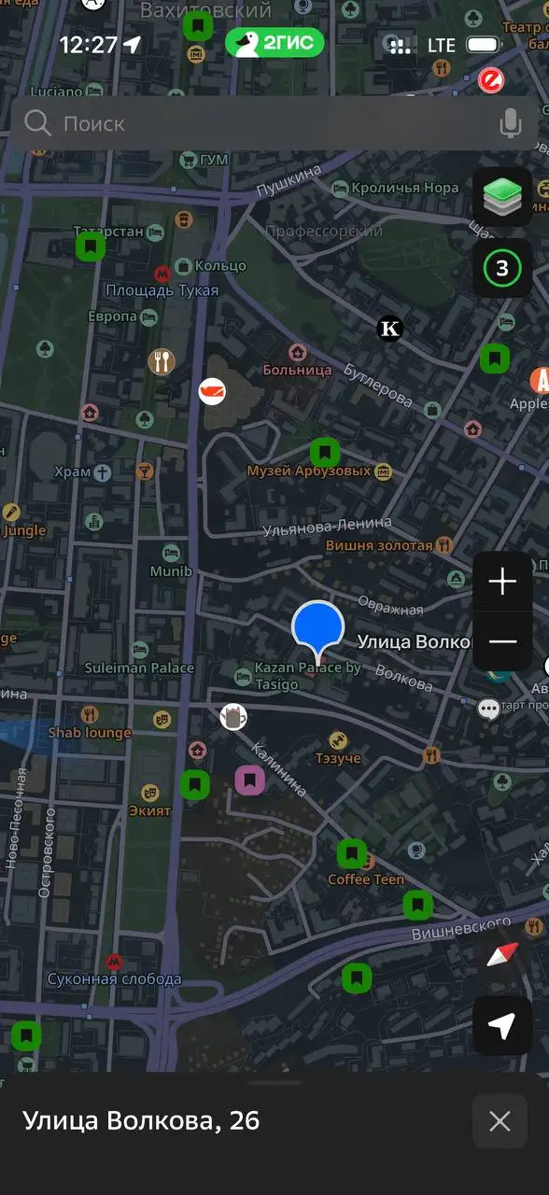
Task: Tap the Тэзуче label
Action: pos(338,759)
